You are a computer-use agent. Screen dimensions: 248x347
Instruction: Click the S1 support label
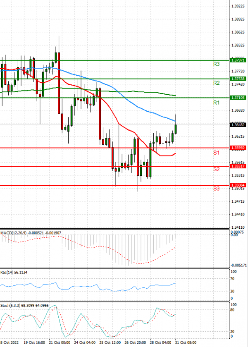(x=216, y=153)
